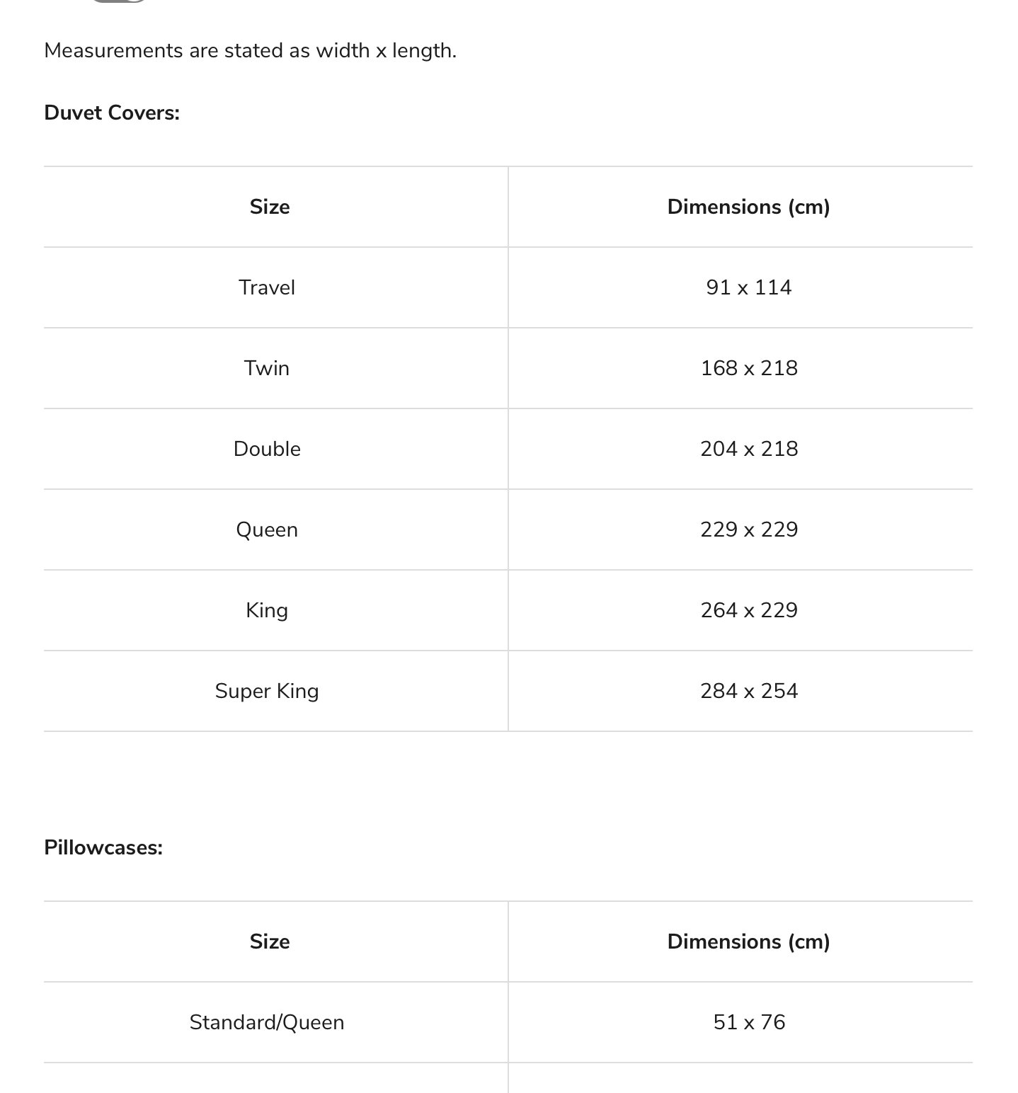The image size is (1018, 1093).
Task: Click the measurements width x length note
Action: coord(250,50)
